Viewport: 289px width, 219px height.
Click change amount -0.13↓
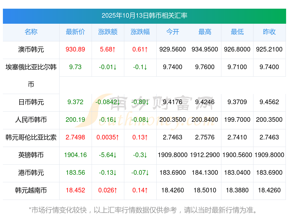108,173
